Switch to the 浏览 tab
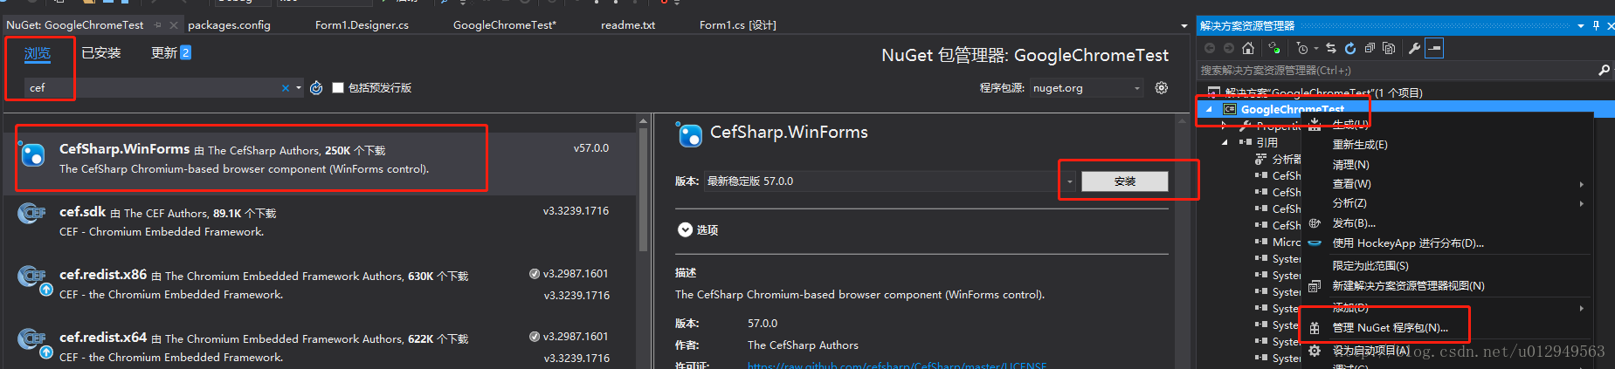 (37, 53)
